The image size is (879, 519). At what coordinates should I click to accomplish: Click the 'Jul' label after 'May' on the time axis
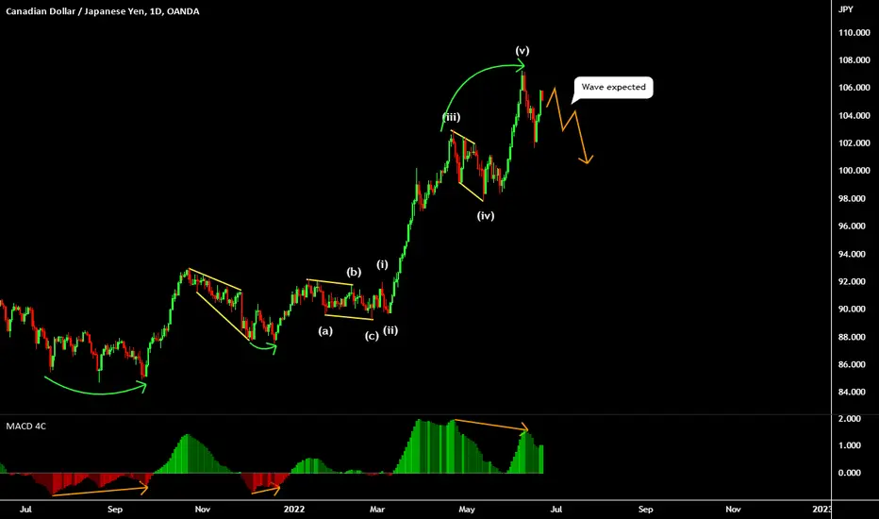(x=556, y=510)
